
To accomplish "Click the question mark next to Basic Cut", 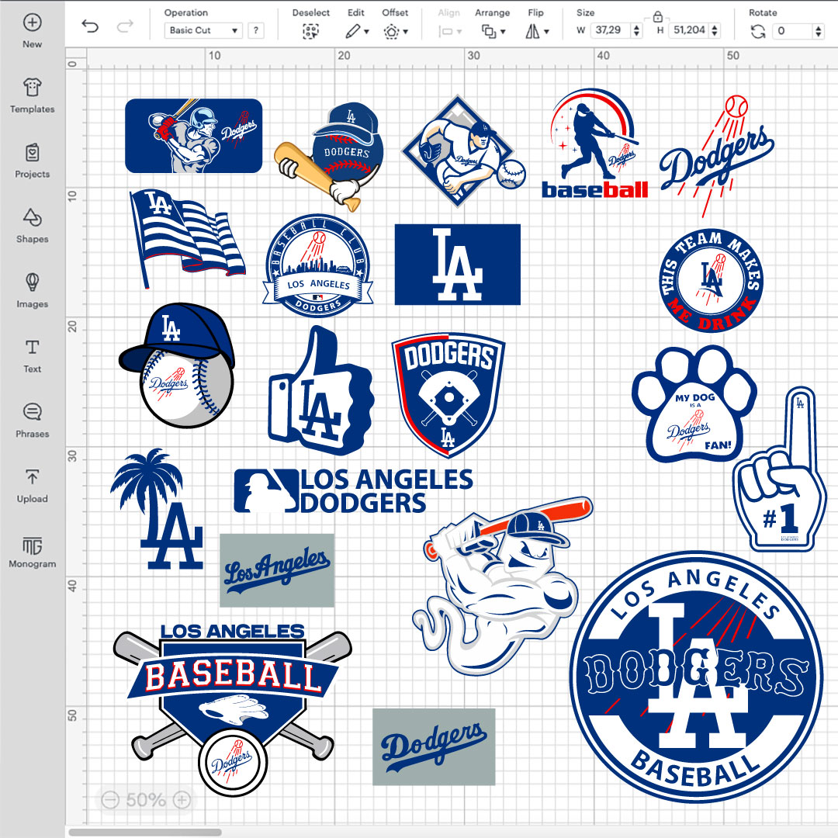I will (255, 30).
